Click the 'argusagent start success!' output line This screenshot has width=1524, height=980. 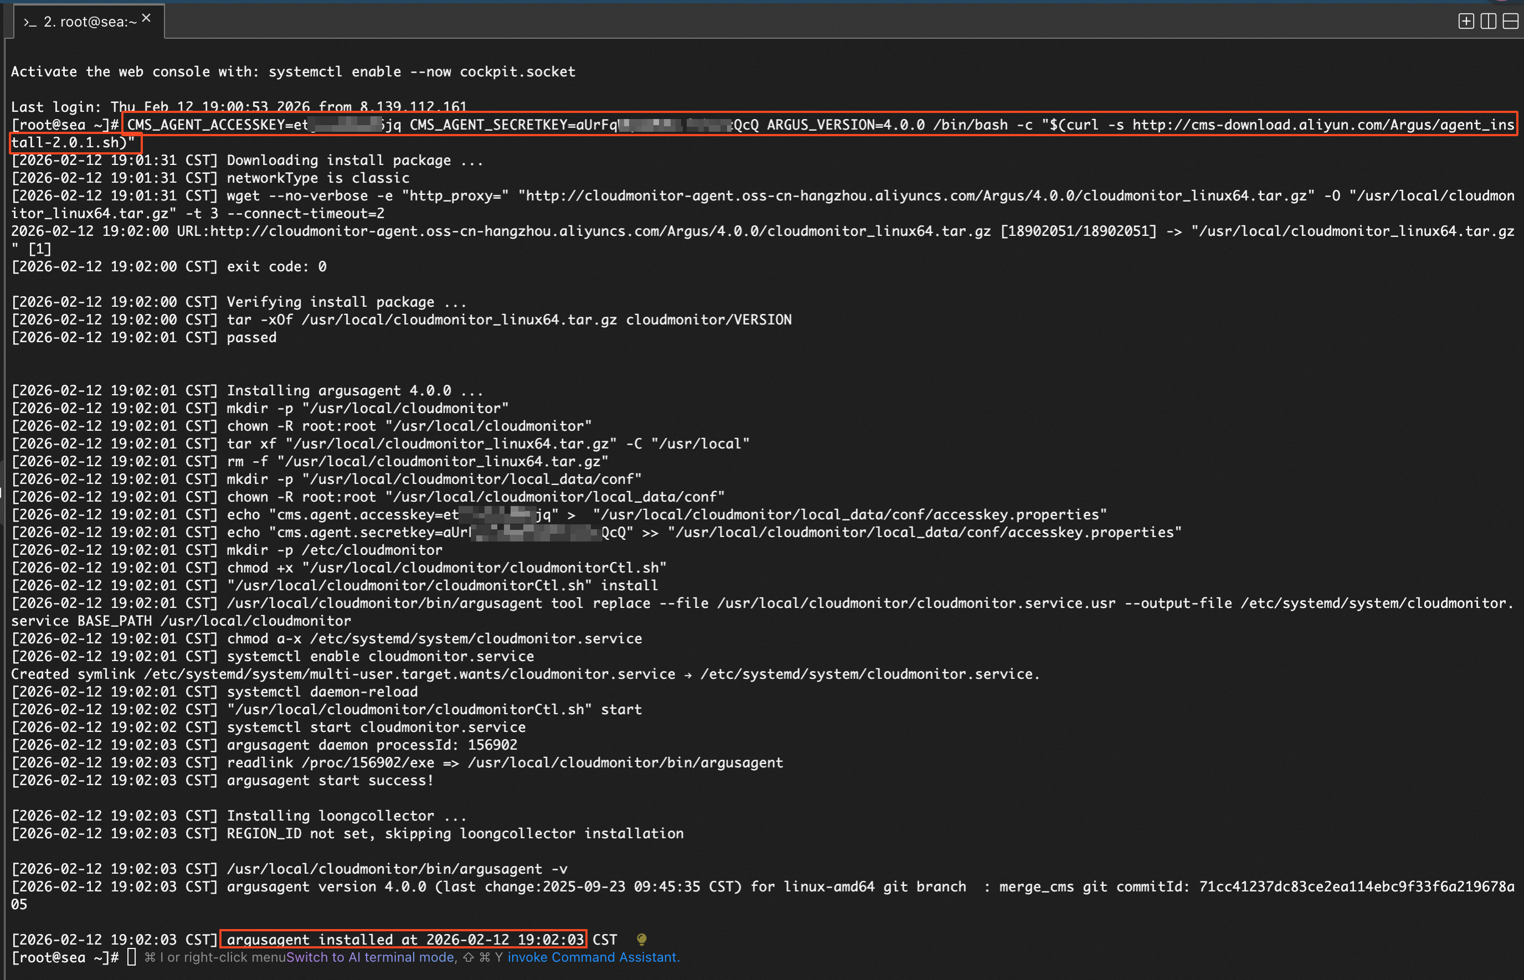click(329, 780)
